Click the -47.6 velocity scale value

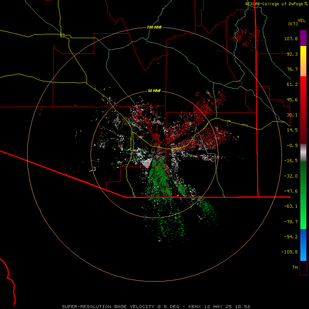pyautogui.click(x=291, y=191)
